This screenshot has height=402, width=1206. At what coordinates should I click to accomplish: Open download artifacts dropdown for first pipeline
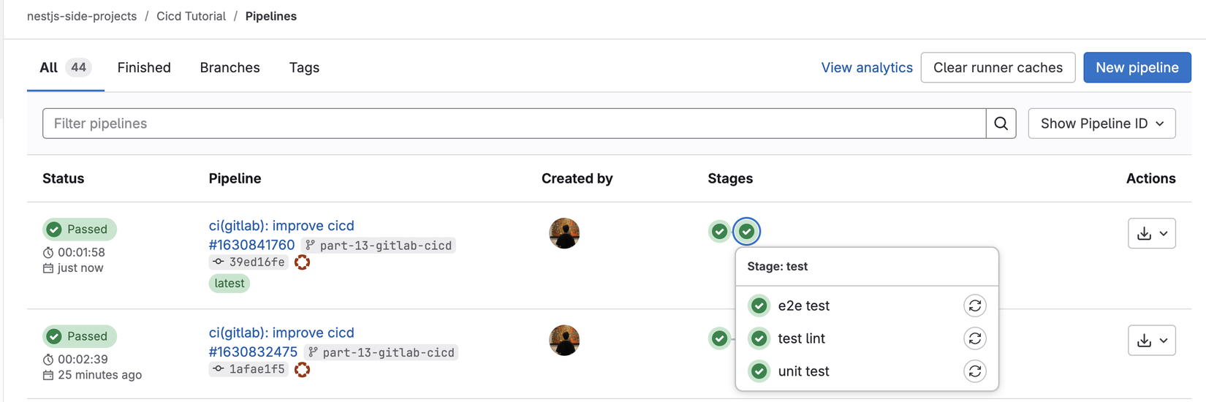tap(1151, 233)
